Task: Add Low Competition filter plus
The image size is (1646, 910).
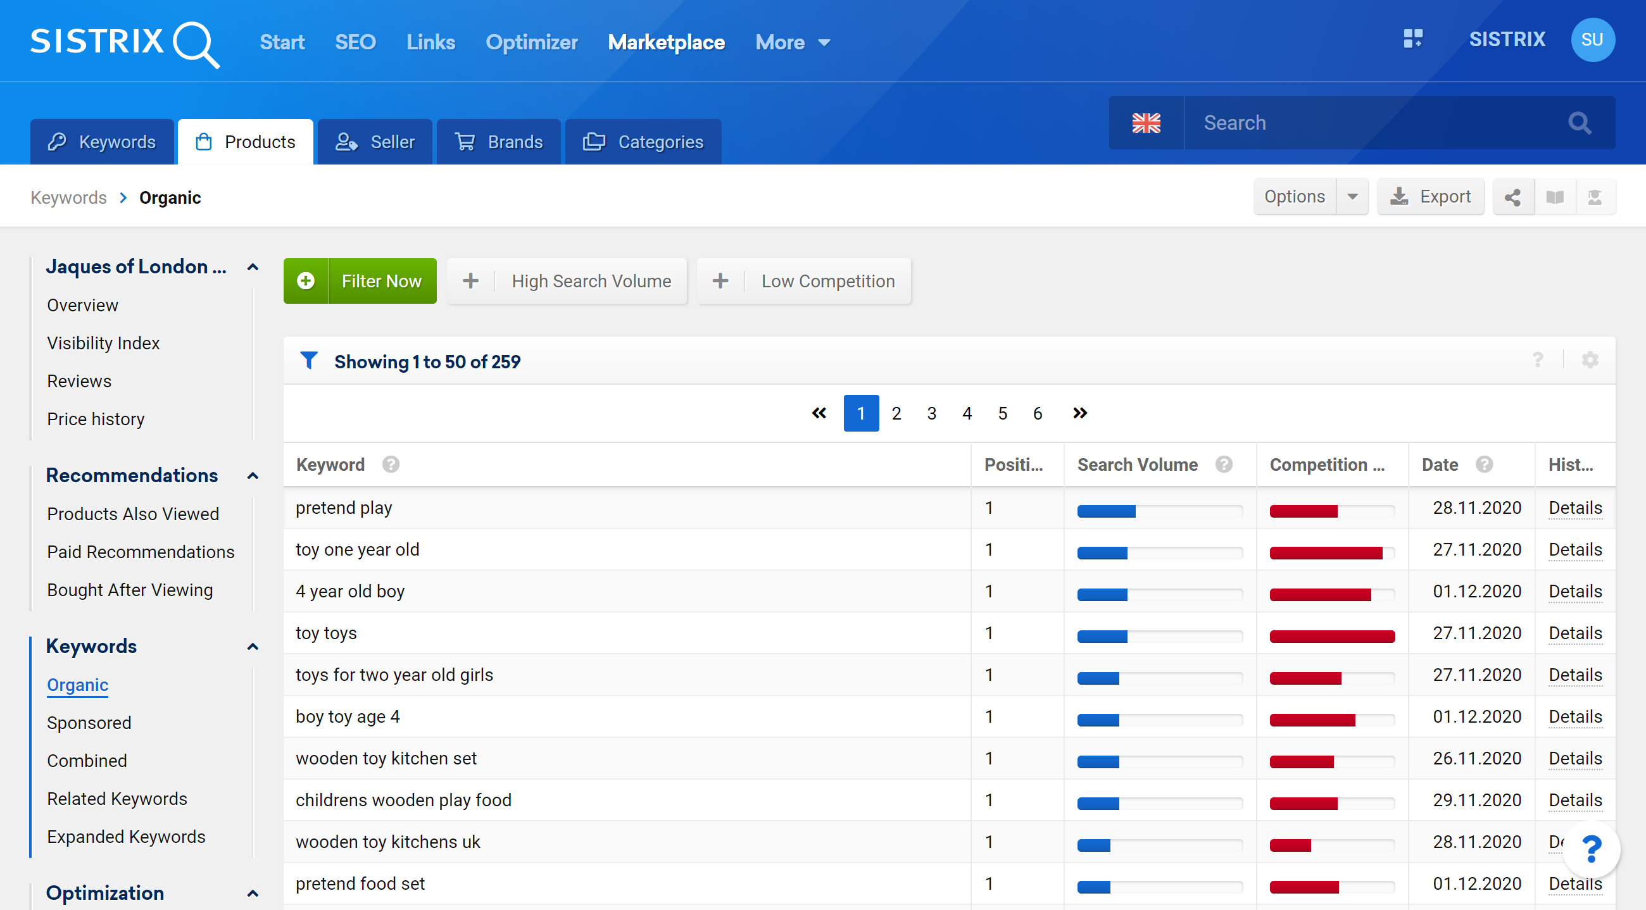Action: pyautogui.click(x=720, y=281)
